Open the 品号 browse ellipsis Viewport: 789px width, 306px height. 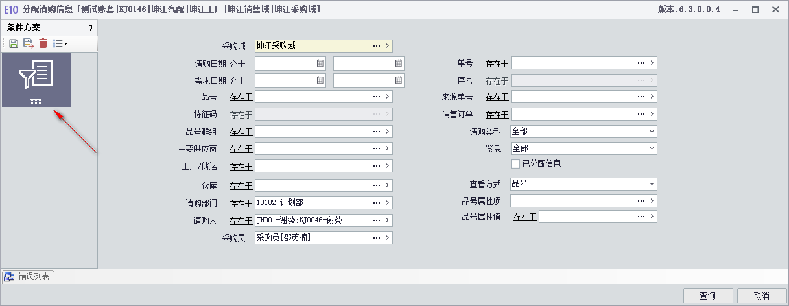[x=377, y=97]
